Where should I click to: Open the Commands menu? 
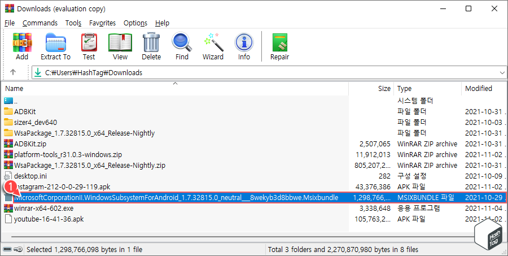(40, 23)
